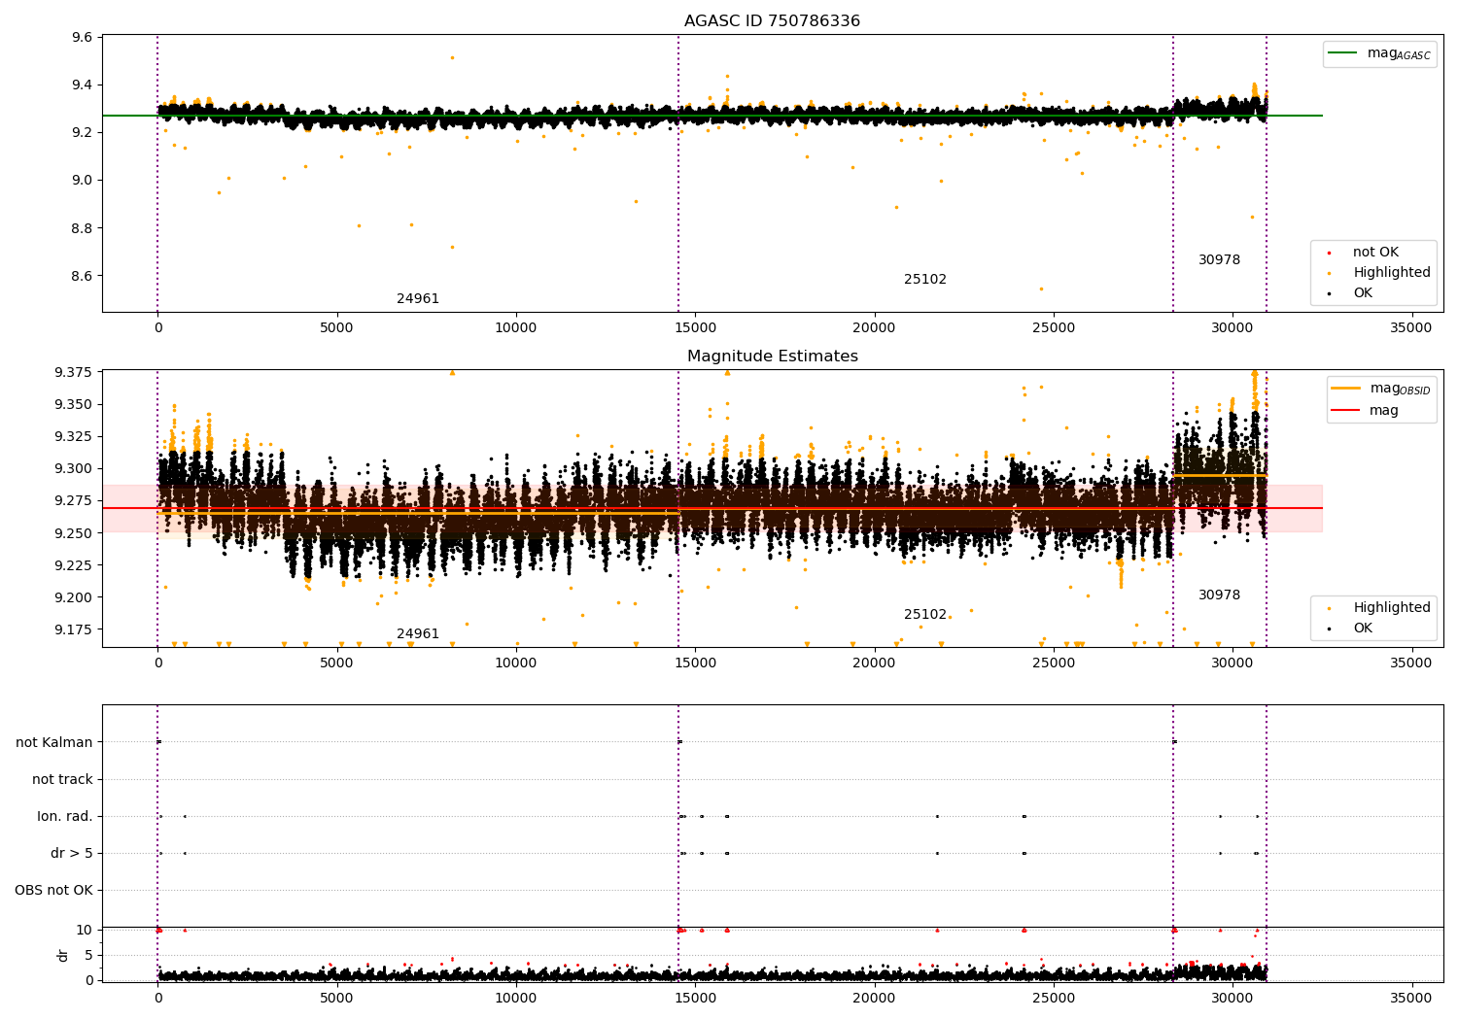
Task: Click the orange line swatch beside mag OBSID
Action: click(1345, 389)
